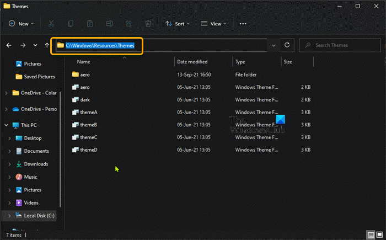This screenshot has height=240, width=386.
Task: Click the Share icon in toolbar
Action: pos(128,24)
